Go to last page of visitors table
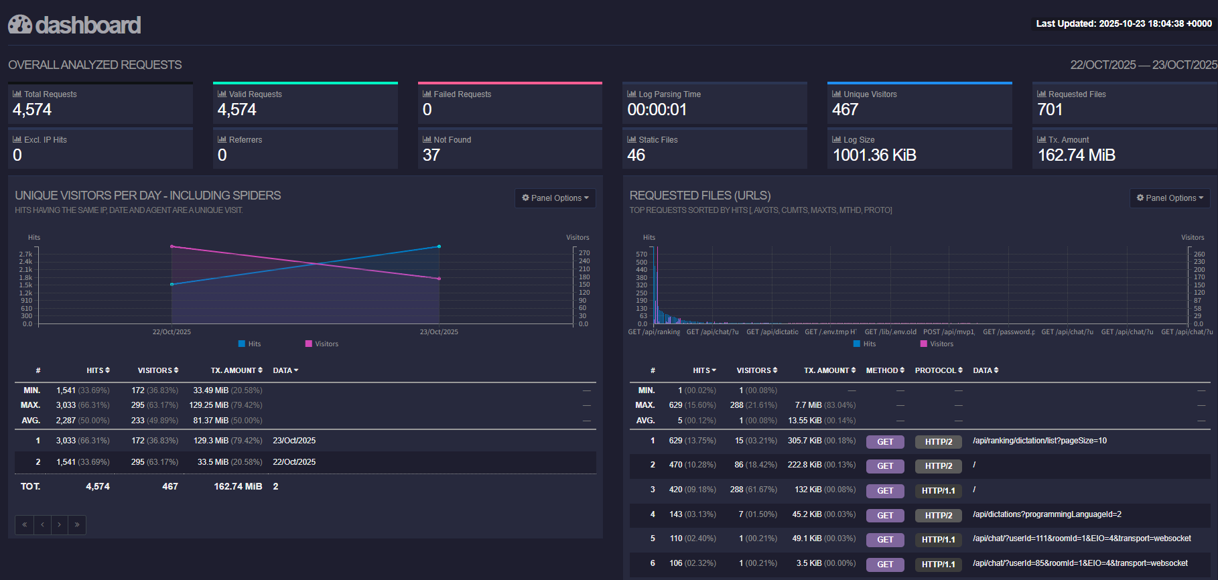Viewport: 1218px width, 580px height. (x=77, y=524)
